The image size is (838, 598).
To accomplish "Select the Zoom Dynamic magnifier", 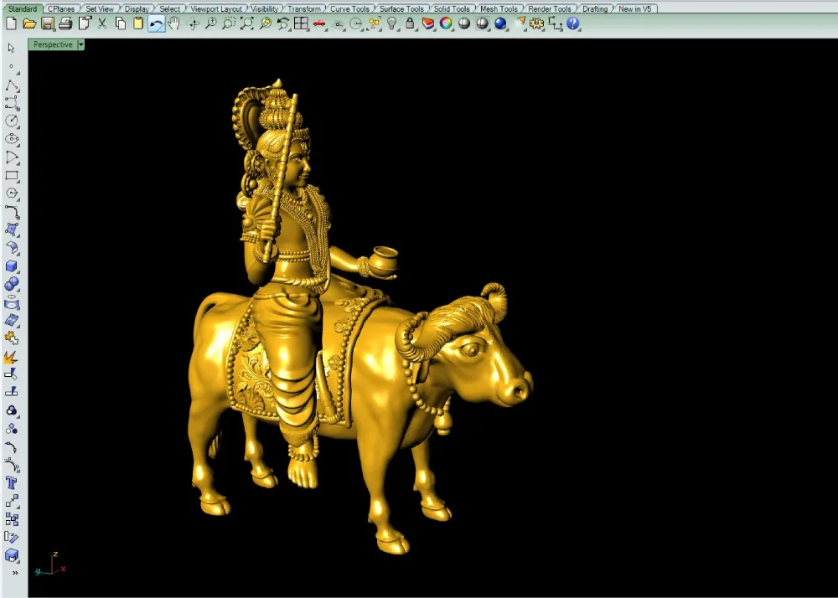I will (211, 23).
